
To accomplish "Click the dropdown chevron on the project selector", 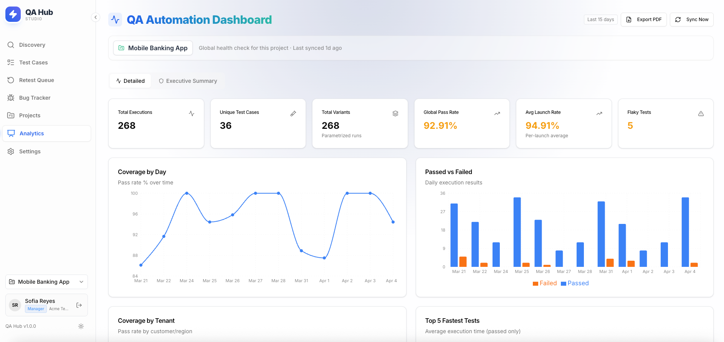I will coord(81,282).
